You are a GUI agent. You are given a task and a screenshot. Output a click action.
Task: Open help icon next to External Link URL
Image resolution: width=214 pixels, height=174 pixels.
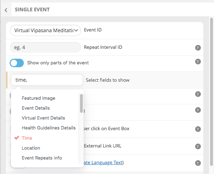(x=198, y=146)
